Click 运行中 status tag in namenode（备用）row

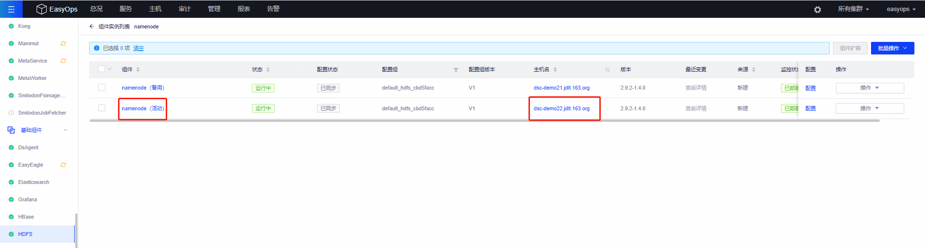click(263, 88)
